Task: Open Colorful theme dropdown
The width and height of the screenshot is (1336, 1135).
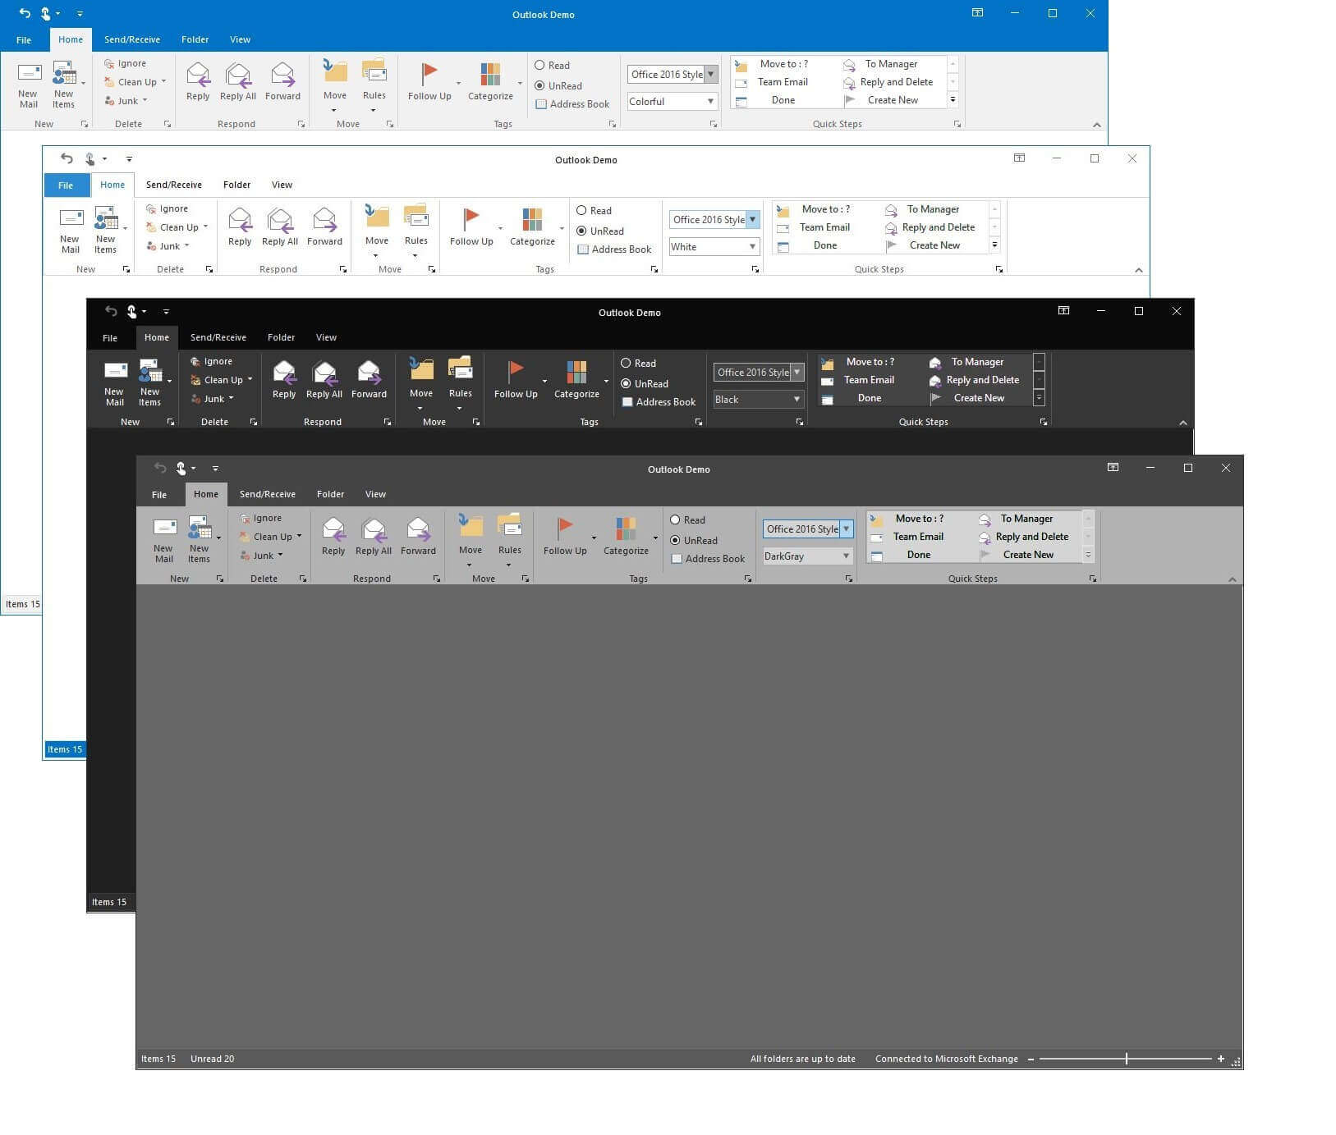Action: click(710, 102)
